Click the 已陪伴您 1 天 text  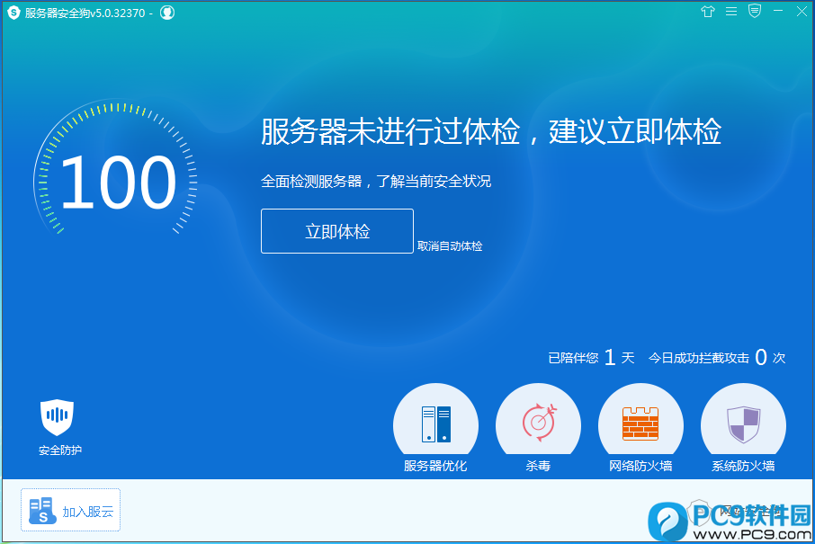pos(592,358)
